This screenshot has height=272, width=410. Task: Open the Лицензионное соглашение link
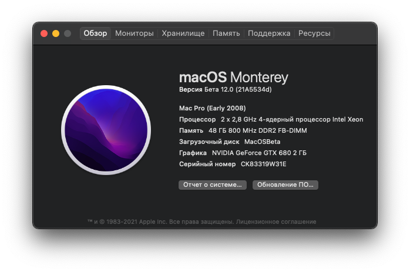click(x=276, y=222)
